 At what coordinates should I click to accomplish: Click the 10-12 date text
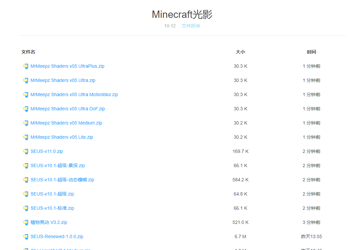click(170, 26)
